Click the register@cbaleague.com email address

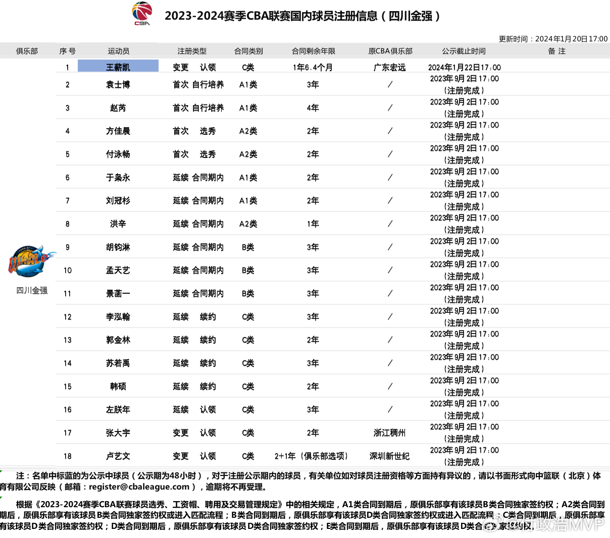(x=139, y=487)
